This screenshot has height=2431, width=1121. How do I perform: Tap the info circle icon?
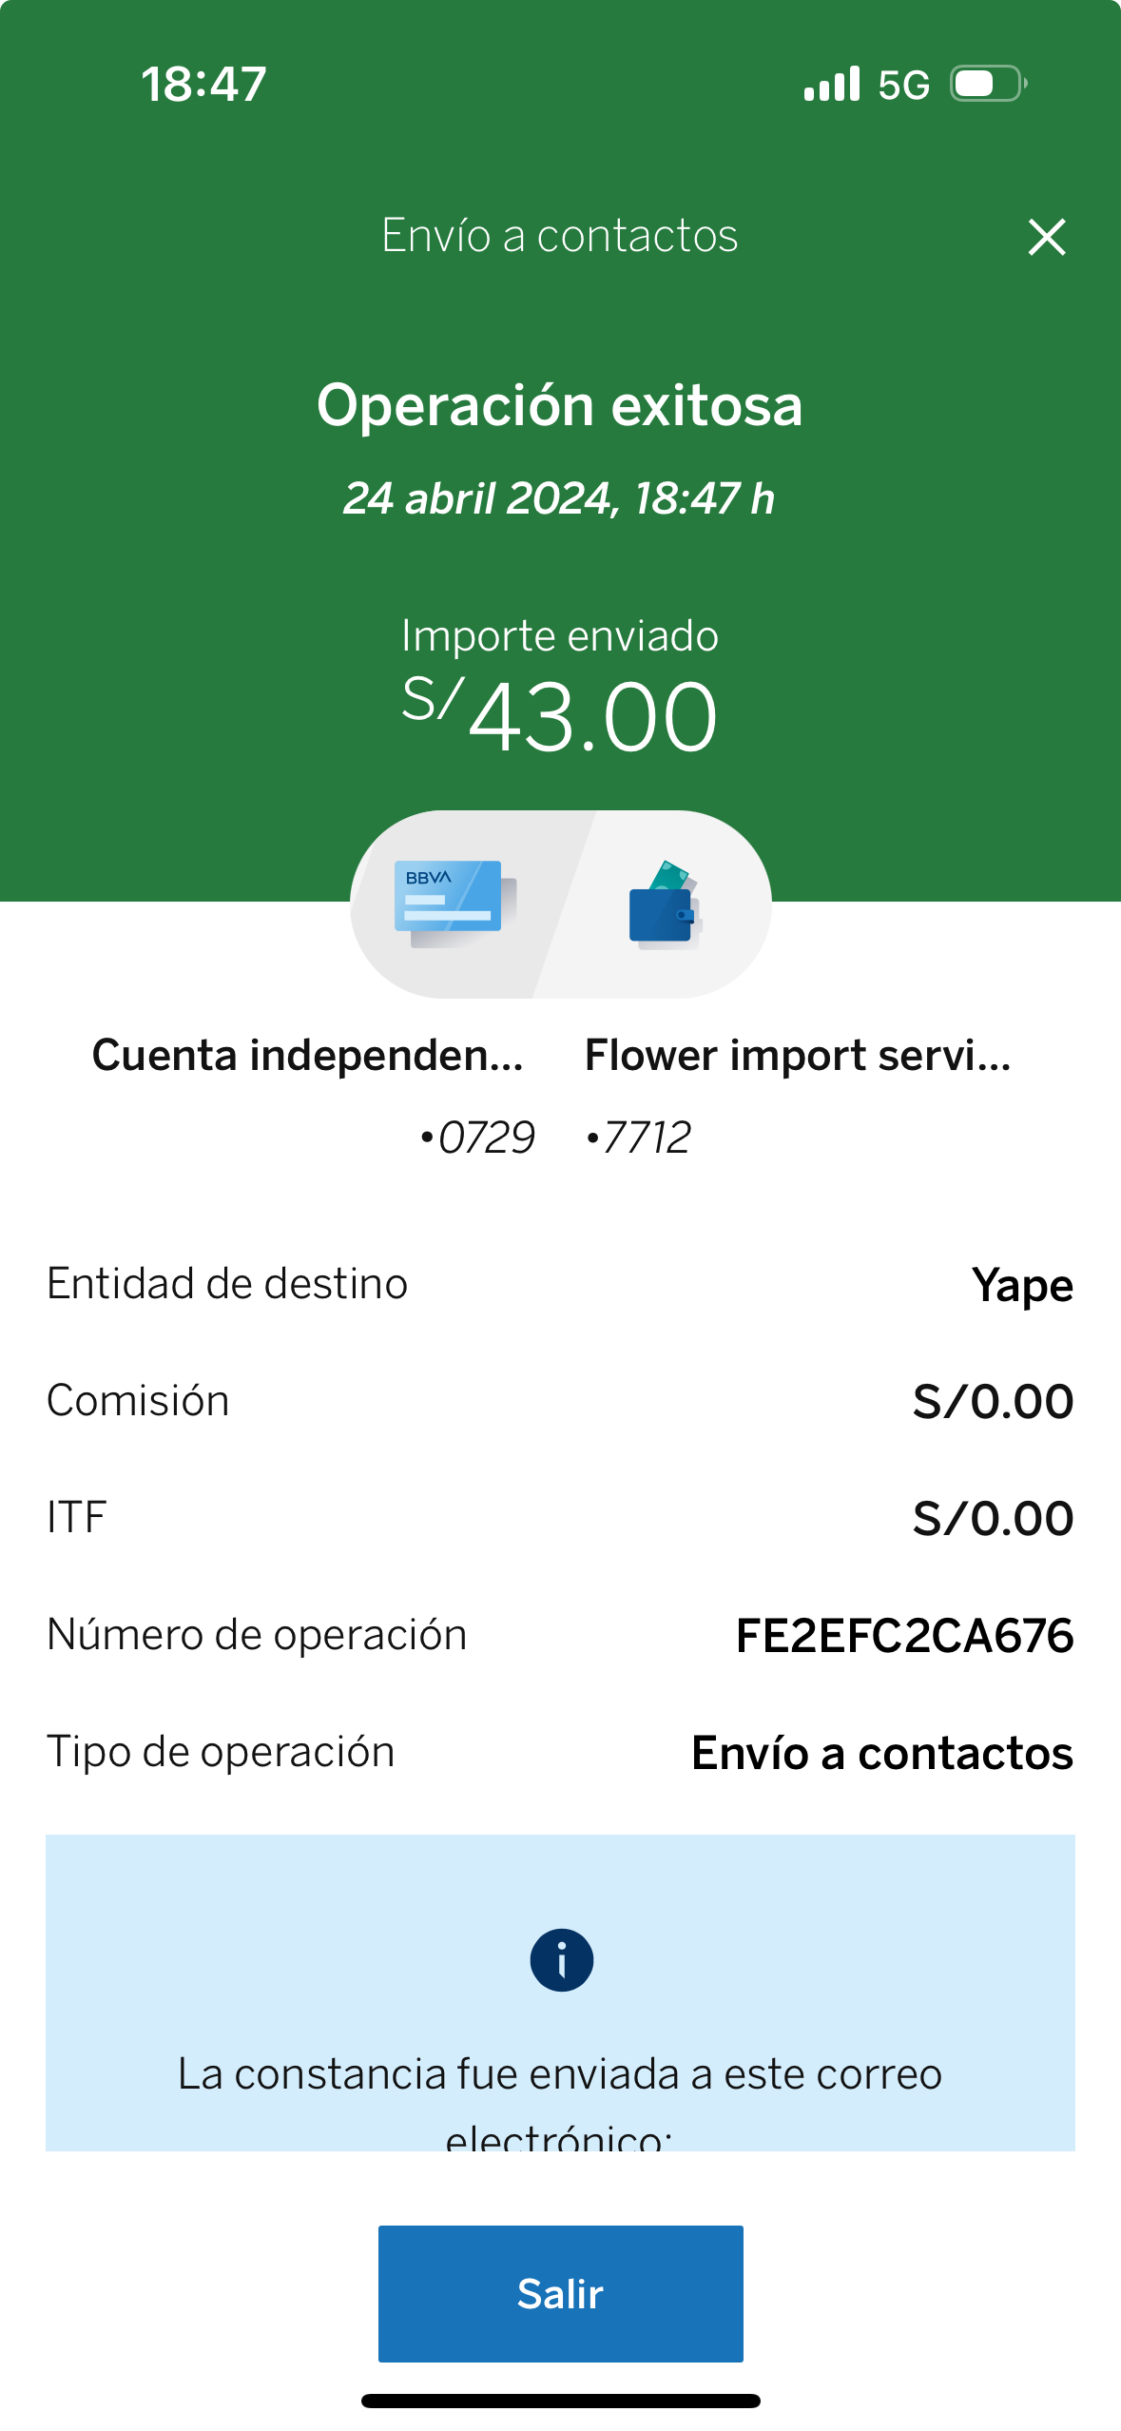[x=561, y=1959]
